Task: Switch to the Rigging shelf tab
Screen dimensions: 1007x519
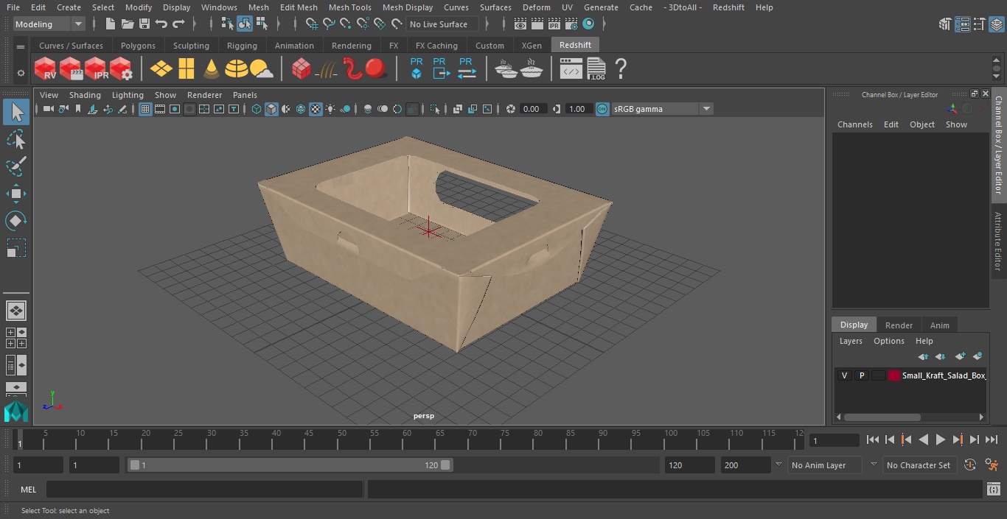Action: tap(242, 46)
